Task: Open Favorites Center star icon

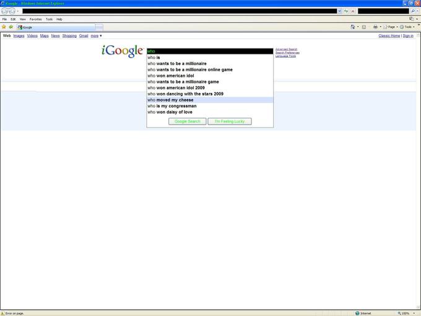Action: point(4,27)
